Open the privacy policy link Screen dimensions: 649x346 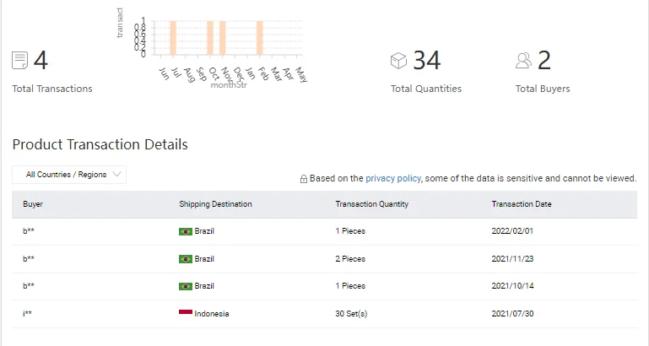(x=392, y=179)
